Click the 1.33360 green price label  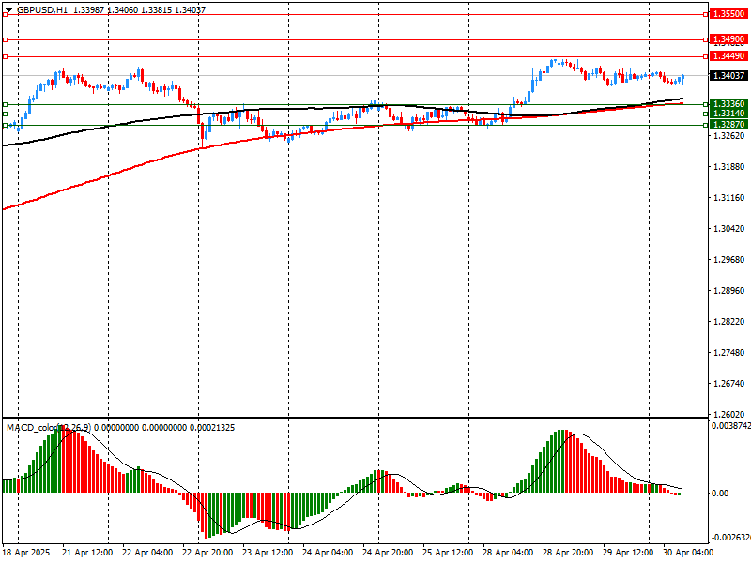728,103
